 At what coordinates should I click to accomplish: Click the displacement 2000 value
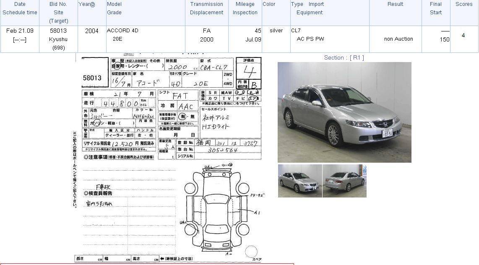coord(207,39)
